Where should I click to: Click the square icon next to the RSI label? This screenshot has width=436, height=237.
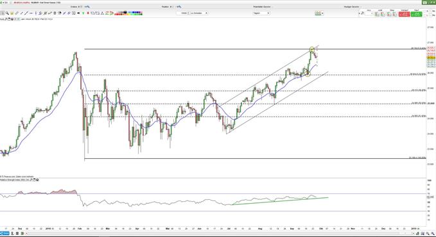(34, 180)
